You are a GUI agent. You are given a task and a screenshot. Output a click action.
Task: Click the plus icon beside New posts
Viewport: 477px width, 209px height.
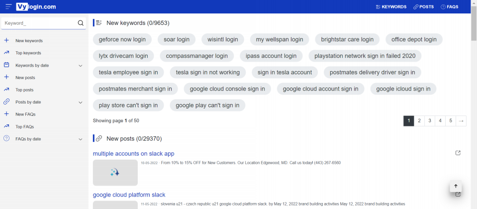click(x=6, y=77)
